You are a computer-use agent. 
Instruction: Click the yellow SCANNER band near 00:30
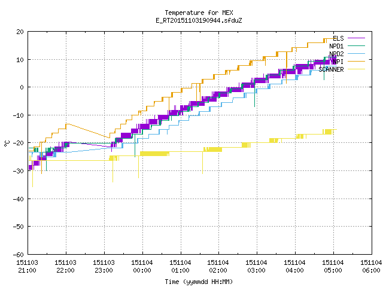[154, 154]
